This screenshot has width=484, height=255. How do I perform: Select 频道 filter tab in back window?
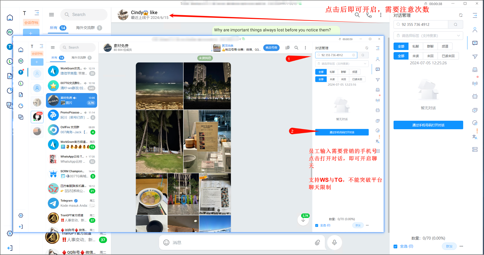point(445,46)
